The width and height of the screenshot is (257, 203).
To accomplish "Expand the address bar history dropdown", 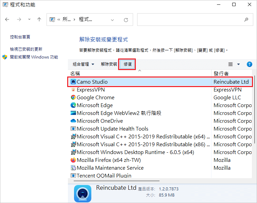I will (x=112, y=20).
